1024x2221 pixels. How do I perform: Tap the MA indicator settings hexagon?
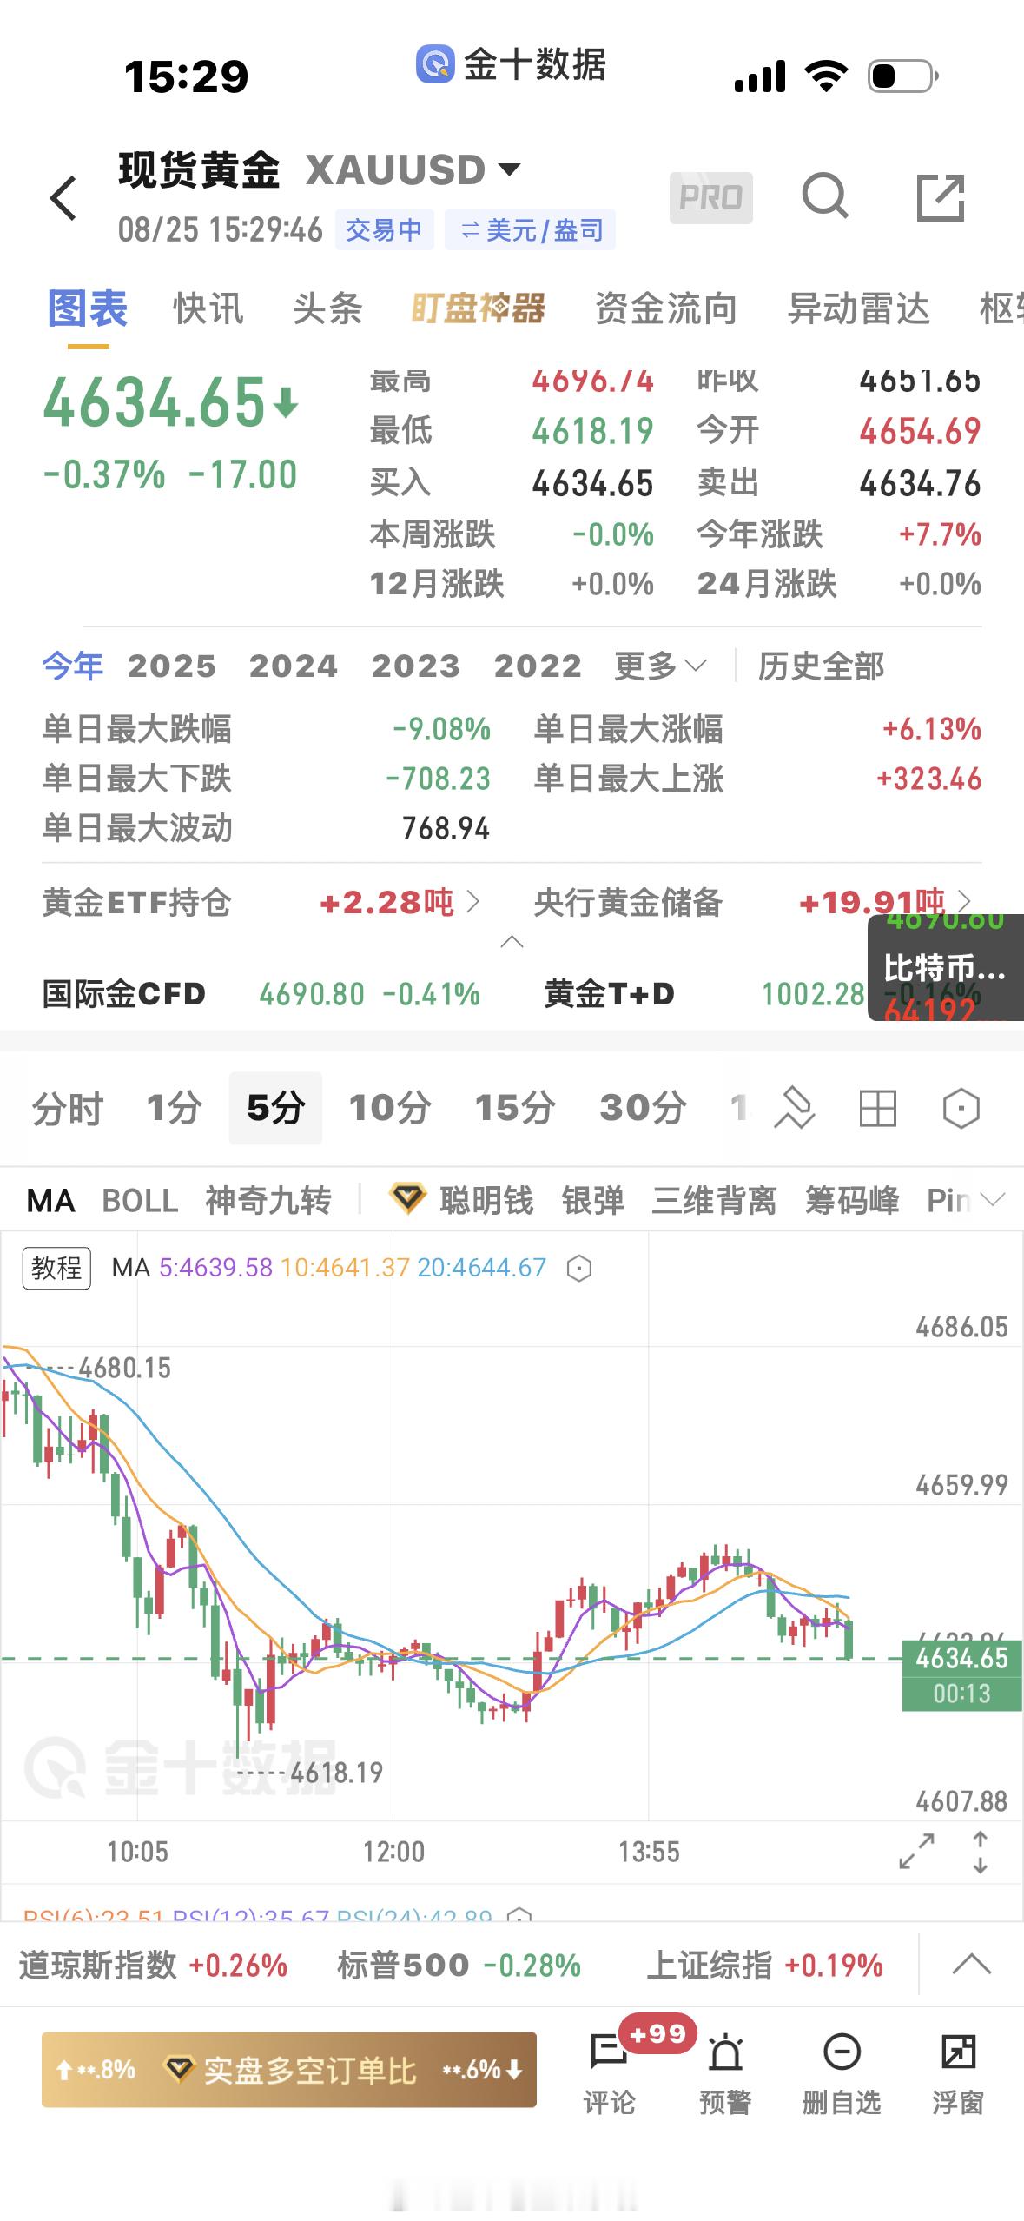[x=579, y=1270]
